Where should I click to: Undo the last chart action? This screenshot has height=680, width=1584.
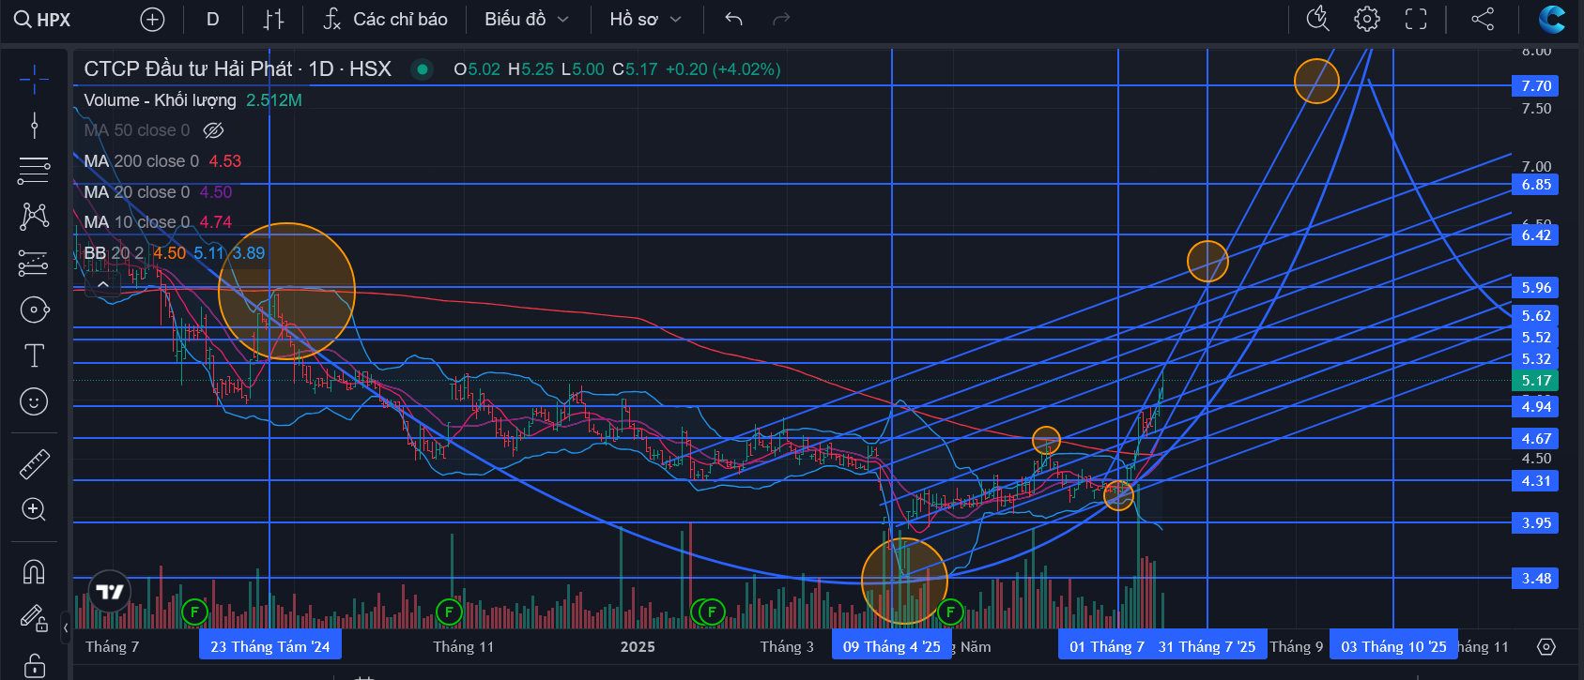point(734,20)
